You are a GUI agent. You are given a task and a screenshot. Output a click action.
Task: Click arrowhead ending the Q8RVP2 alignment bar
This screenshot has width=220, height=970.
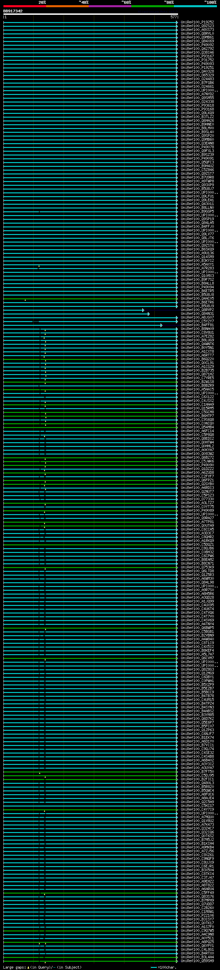(x=143, y=310)
